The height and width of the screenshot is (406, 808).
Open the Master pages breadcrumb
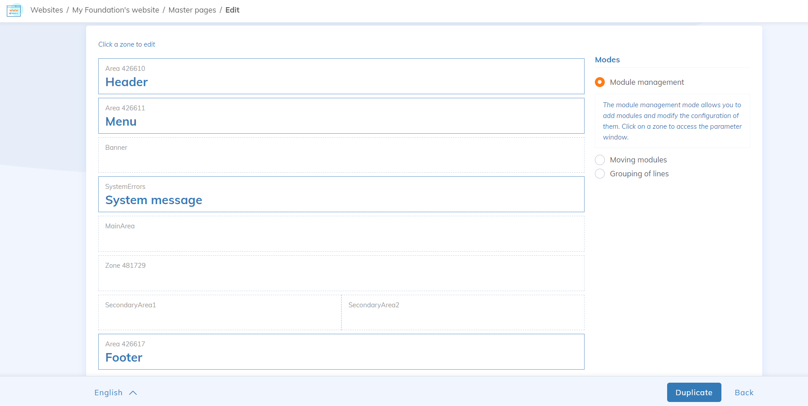click(x=192, y=10)
